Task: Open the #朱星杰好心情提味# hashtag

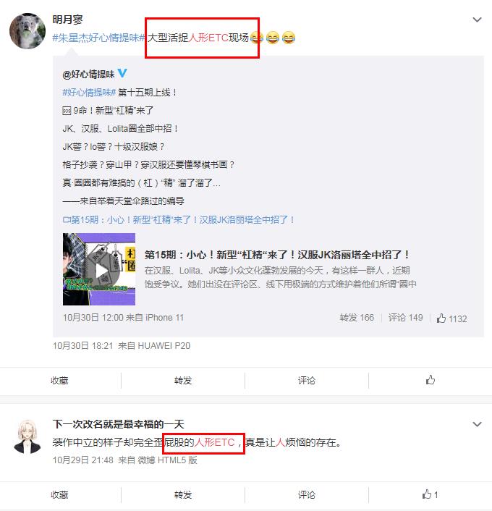Action: click(98, 38)
